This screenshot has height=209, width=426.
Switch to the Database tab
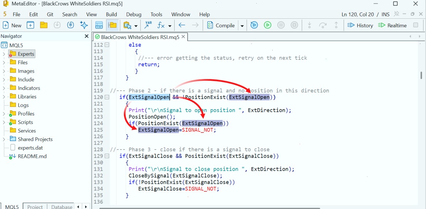pos(62,207)
